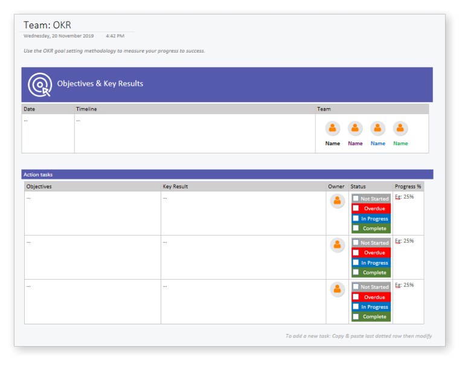The image size is (465, 366).
Task: Tick Complete checkbox in the first row
Action: pos(356,228)
